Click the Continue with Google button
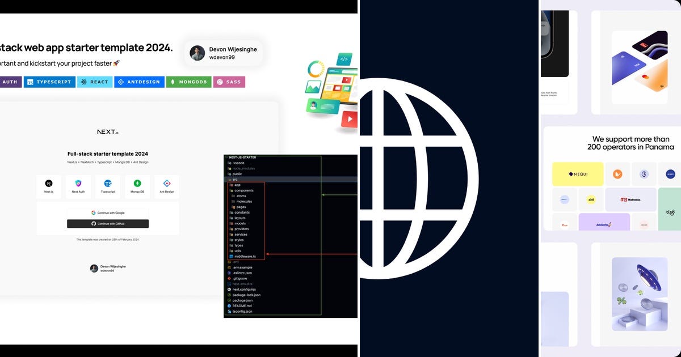 point(108,212)
